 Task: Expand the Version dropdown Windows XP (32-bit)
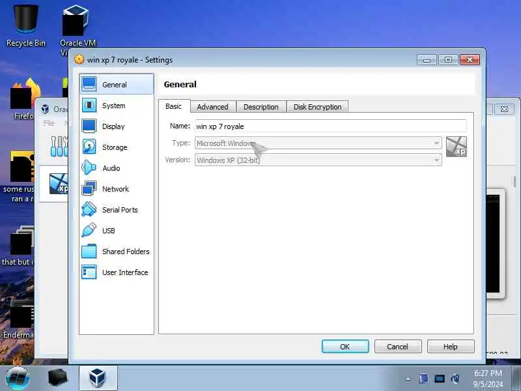(x=318, y=160)
